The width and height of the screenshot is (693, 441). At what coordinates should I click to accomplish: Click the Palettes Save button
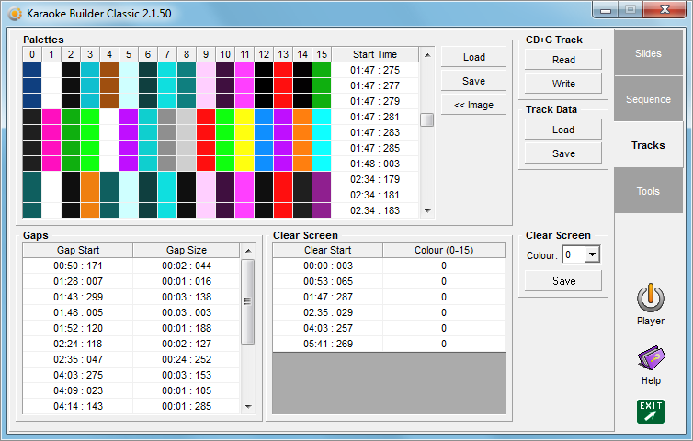(473, 81)
